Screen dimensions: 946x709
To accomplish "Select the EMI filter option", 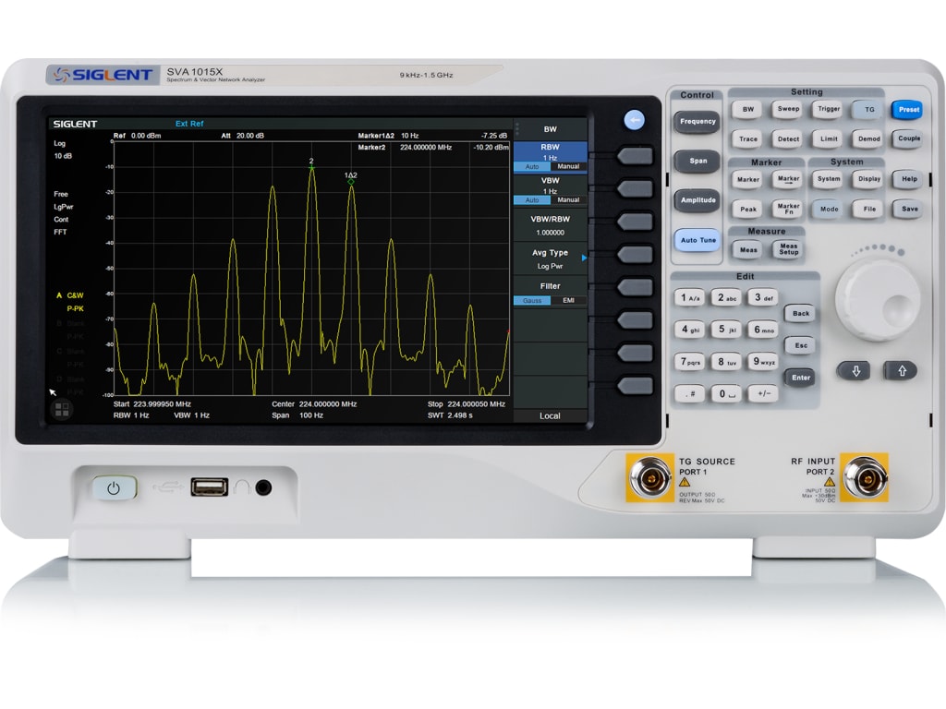I will pos(568,301).
